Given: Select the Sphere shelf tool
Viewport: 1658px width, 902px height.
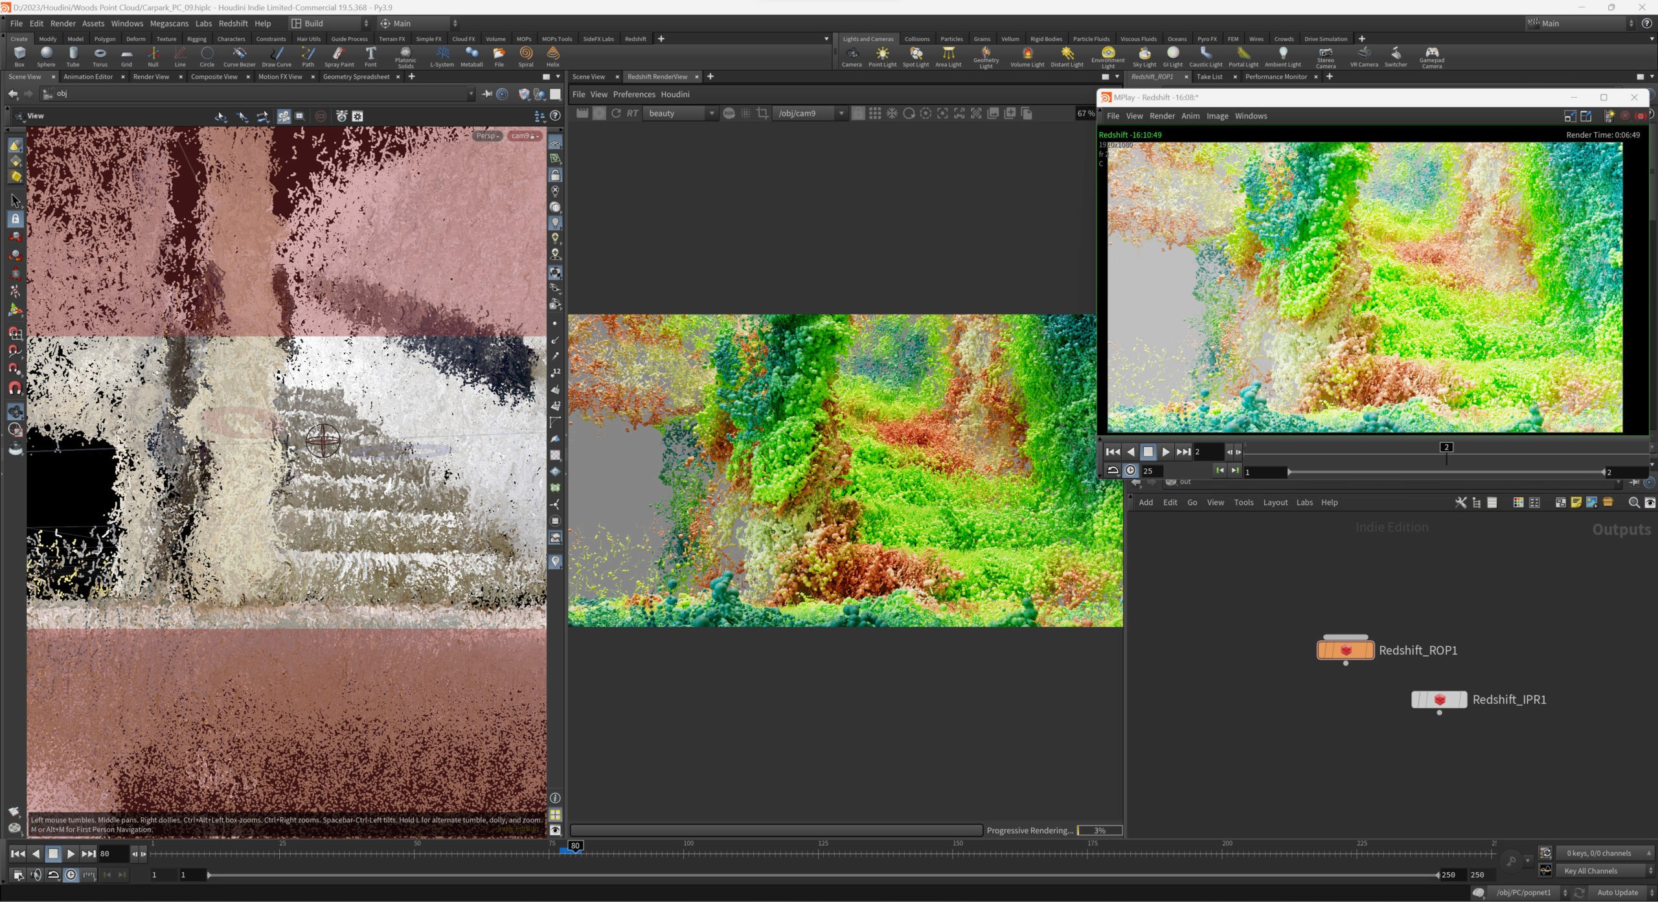Looking at the screenshot, I should [x=46, y=56].
